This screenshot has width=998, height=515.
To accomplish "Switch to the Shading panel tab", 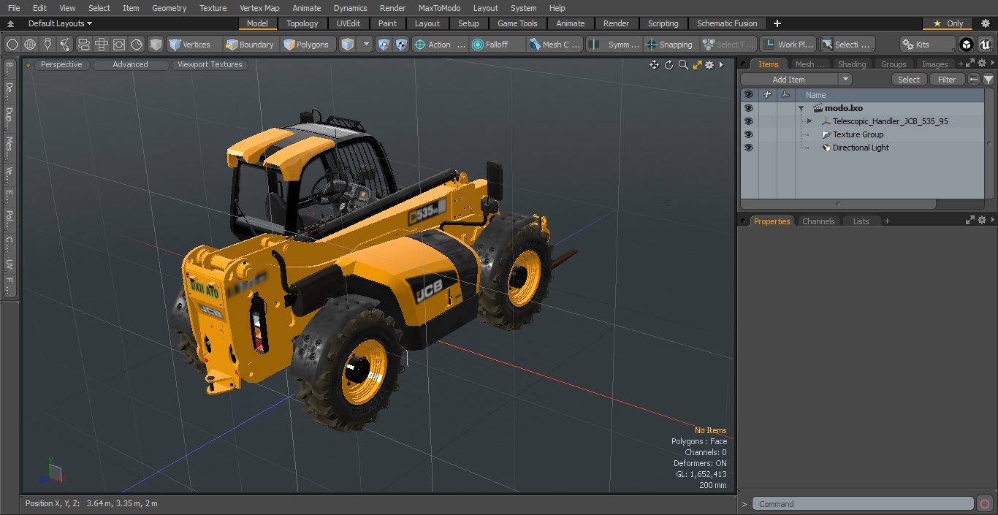I will pyautogui.click(x=852, y=64).
